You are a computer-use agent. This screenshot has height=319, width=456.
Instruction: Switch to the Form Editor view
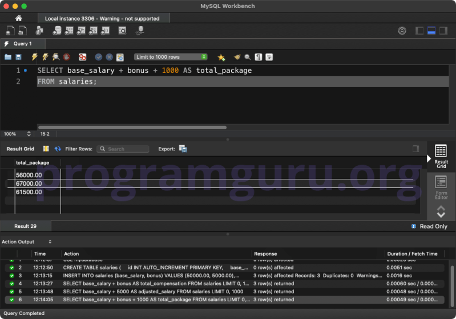(441, 187)
